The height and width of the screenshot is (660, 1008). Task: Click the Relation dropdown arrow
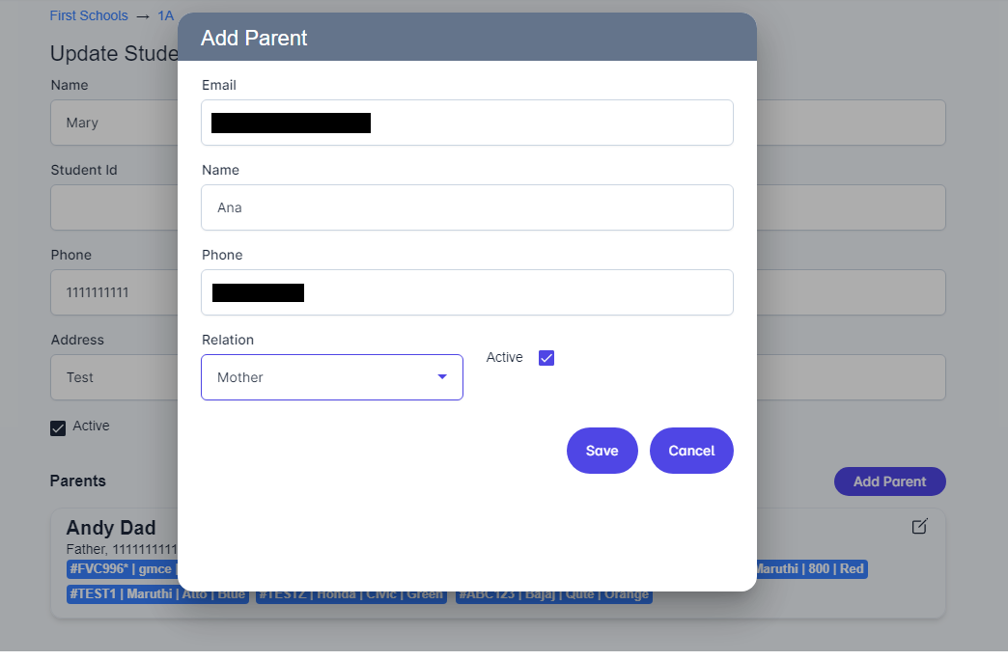click(x=442, y=377)
